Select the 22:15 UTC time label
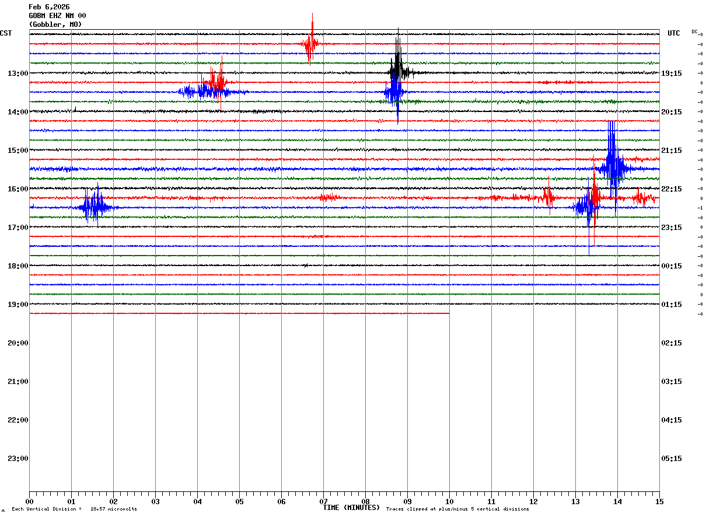The width and height of the screenshot is (706, 517). click(x=672, y=189)
